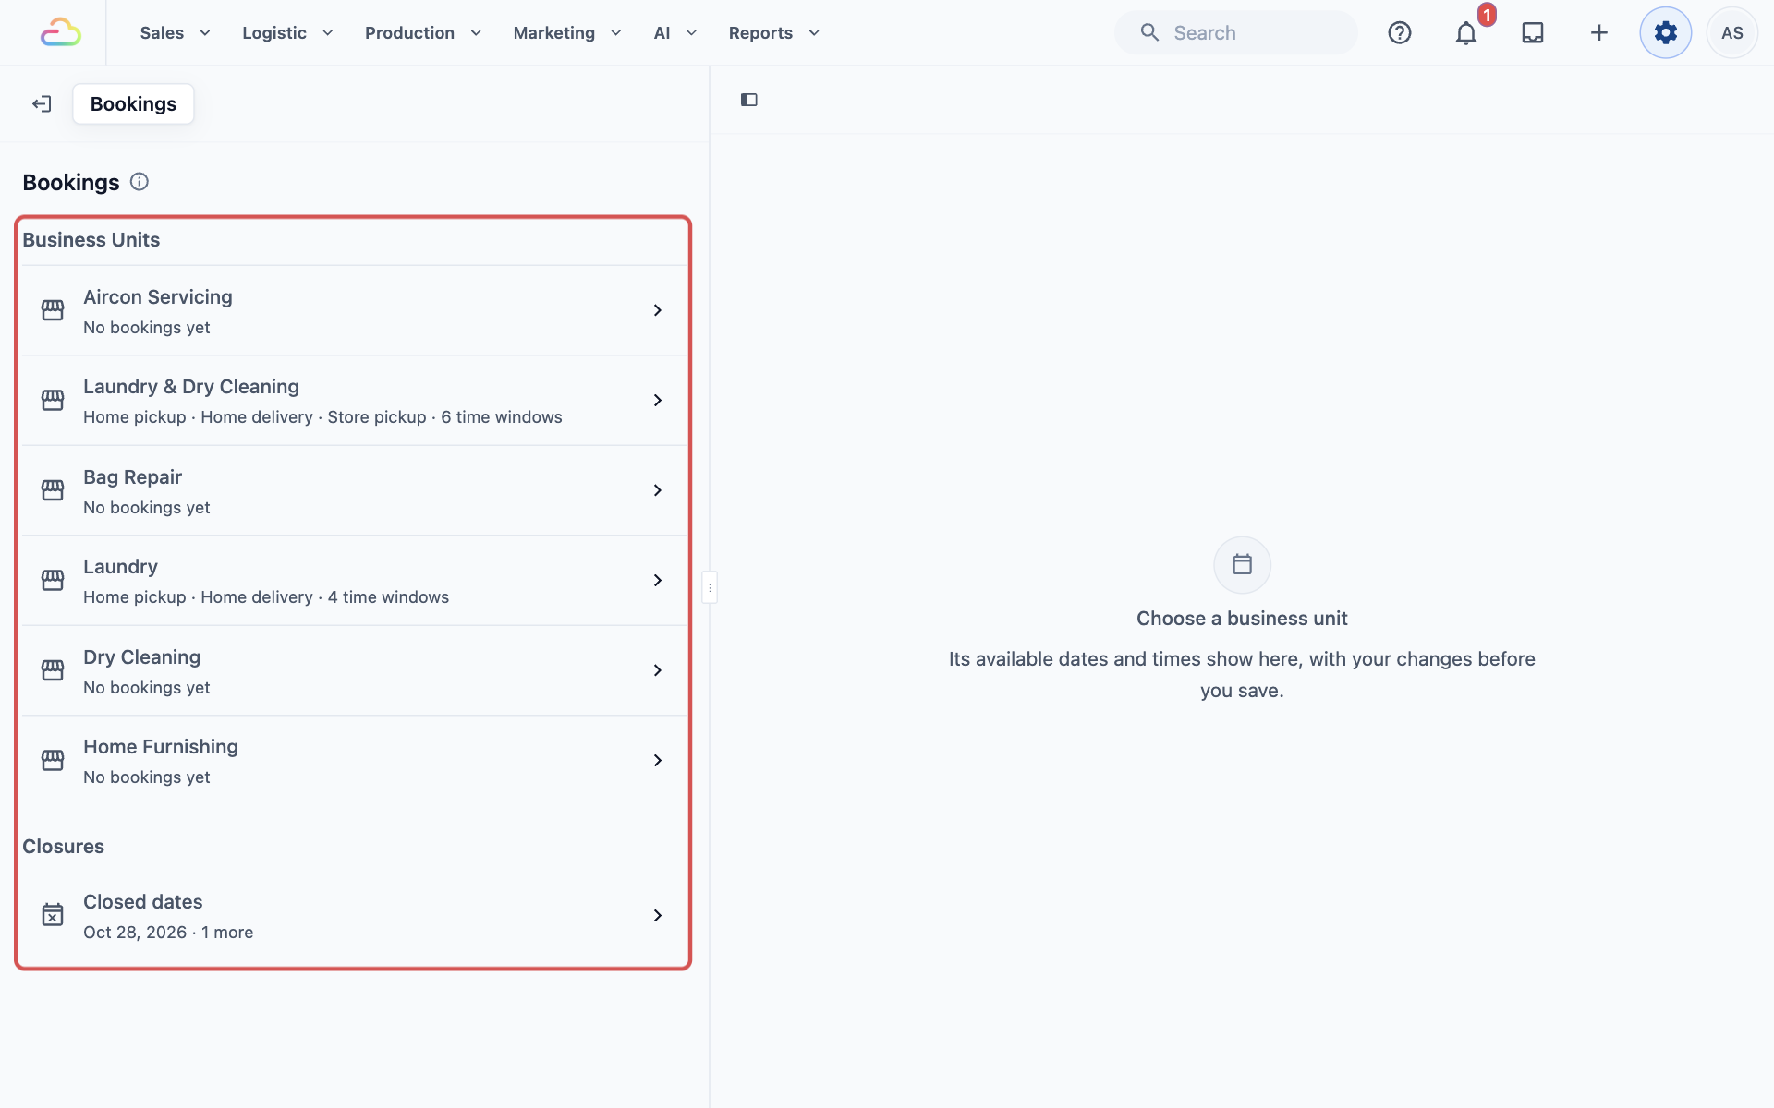1774x1108 pixels.
Task: Click the cloud logo home icon
Action: click(61, 33)
